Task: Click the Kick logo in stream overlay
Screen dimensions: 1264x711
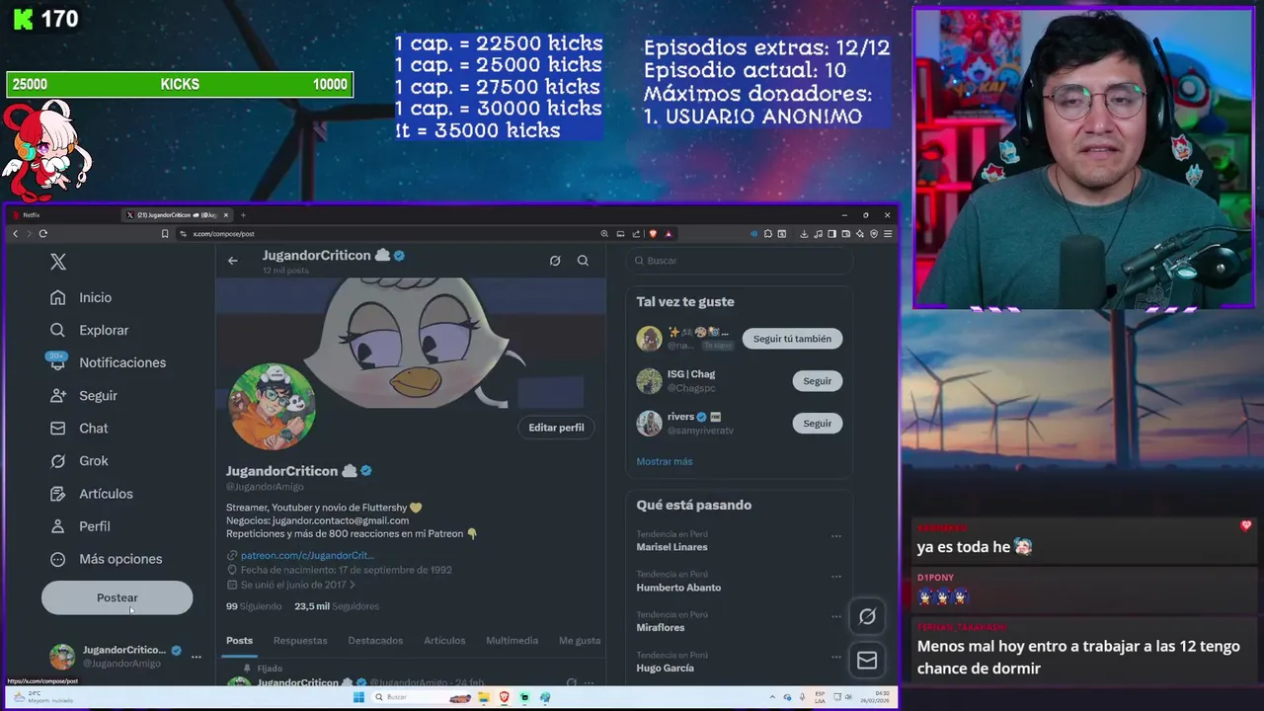Action: coord(23,19)
